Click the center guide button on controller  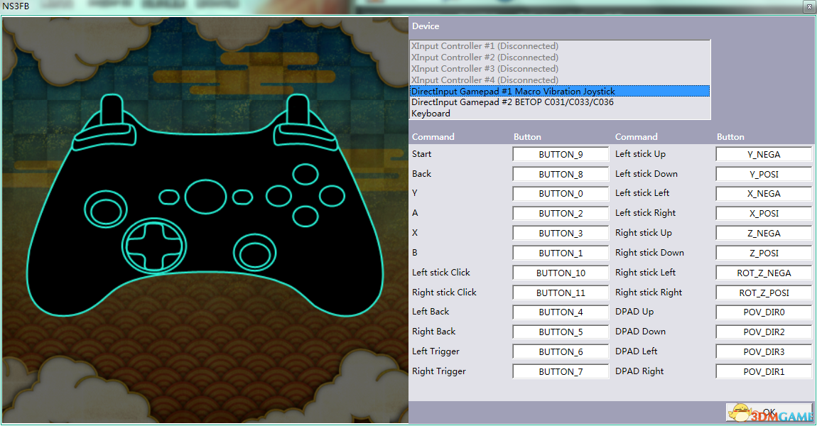coord(205,196)
